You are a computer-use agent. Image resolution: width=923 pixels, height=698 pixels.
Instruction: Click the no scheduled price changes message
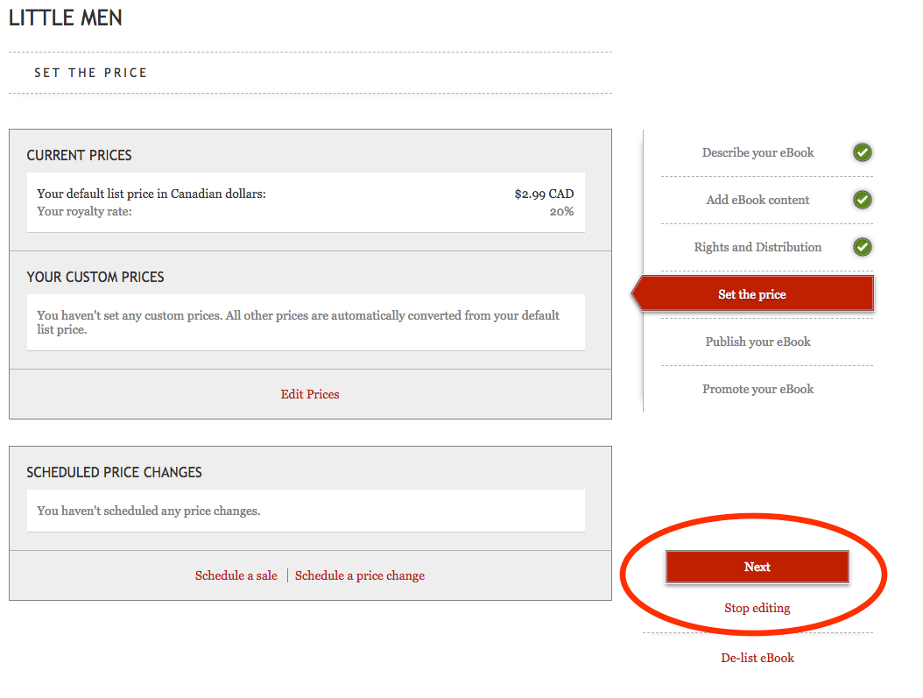(149, 511)
